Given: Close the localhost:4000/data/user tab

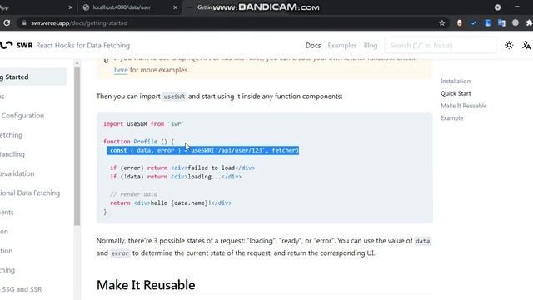Looking at the screenshot, I should (176, 7).
